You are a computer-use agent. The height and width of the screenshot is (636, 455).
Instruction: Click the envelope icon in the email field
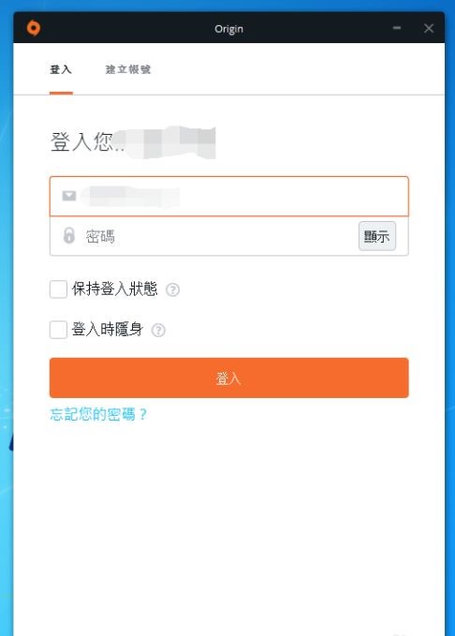[69, 196]
